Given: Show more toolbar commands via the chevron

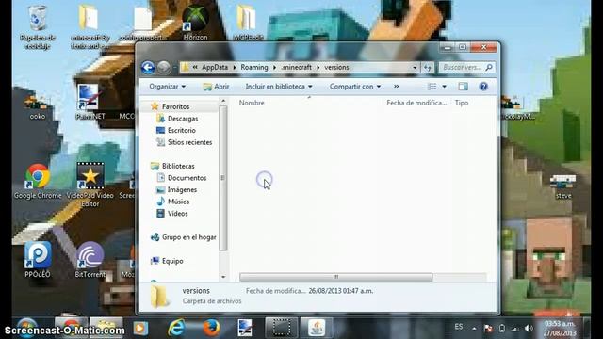Looking at the screenshot, I should pos(396,87).
